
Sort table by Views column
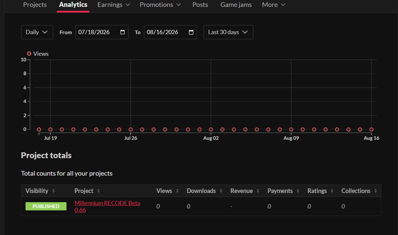(168, 191)
